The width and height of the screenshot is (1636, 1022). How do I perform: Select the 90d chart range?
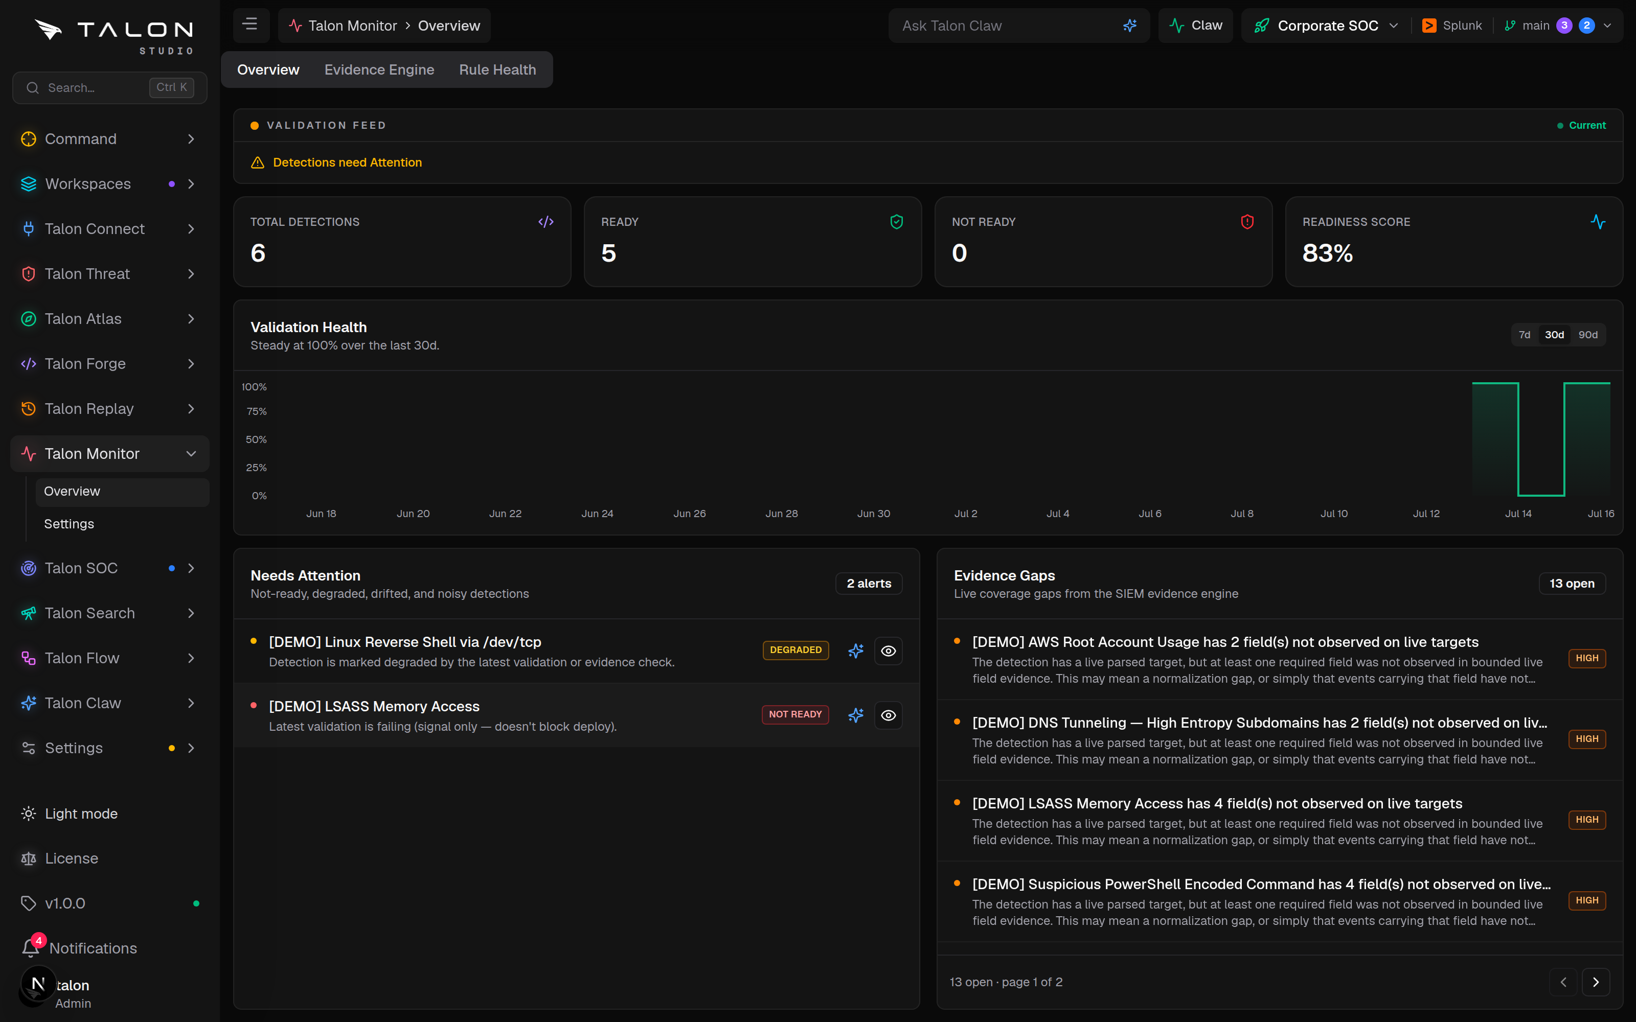click(1588, 335)
